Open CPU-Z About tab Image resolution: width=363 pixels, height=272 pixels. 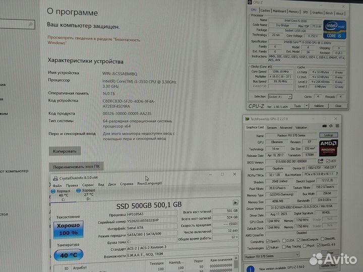339,14
